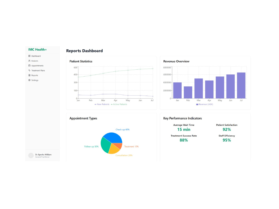Click the Treatment Plans activity icon

(x=29, y=71)
